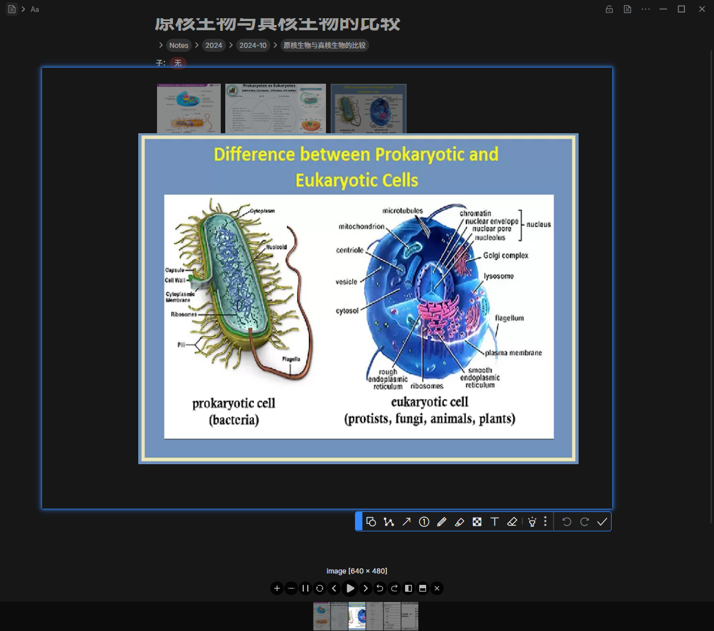The height and width of the screenshot is (631, 714).
Task: Pause the slideshow in the image viewer
Action: pyautogui.click(x=306, y=588)
